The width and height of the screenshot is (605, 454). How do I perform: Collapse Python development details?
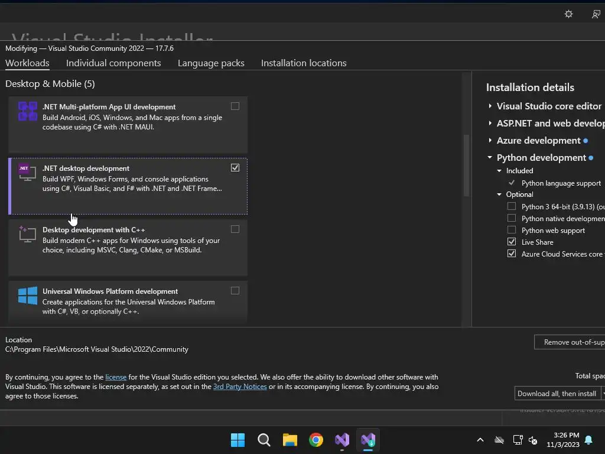pyautogui.click(x=490, y=157)
